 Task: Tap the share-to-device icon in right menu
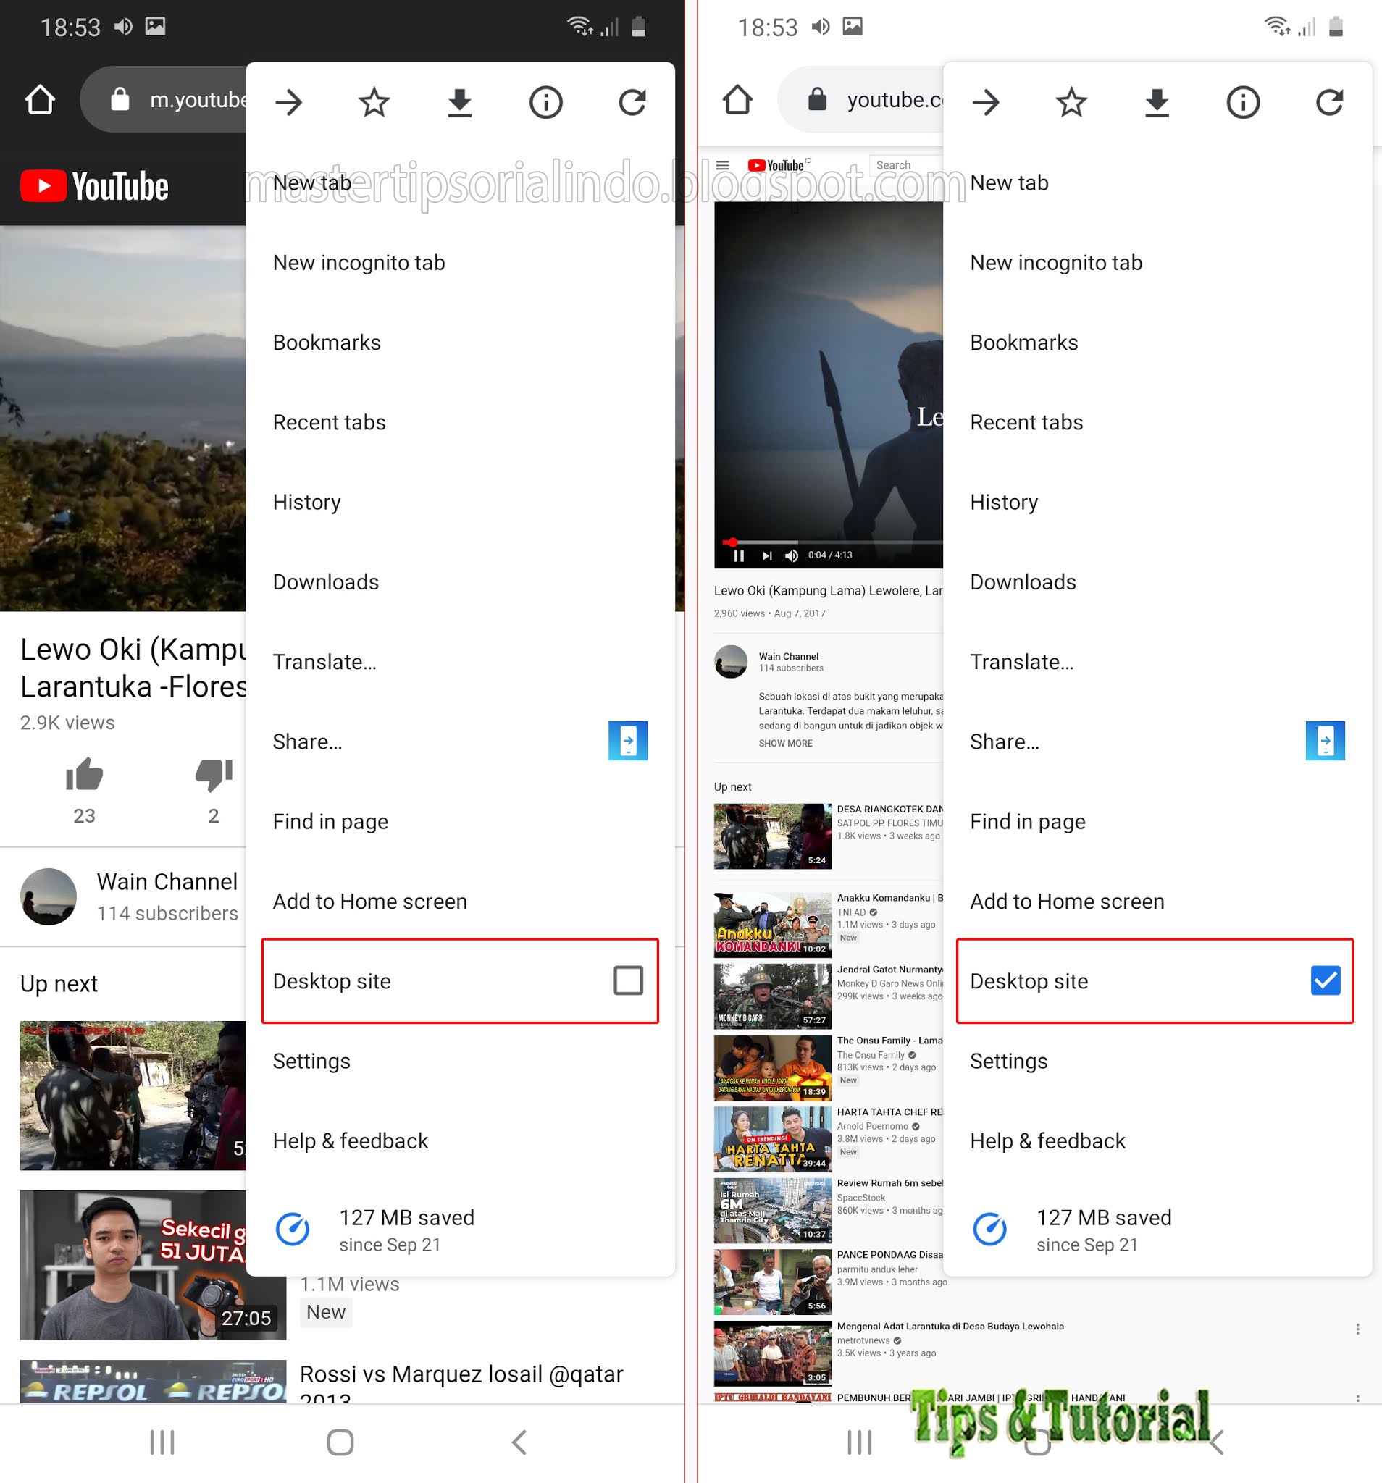(1325, 741)
